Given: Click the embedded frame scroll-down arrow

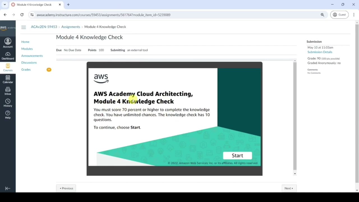Looking at the screenshot, I should tap(295, 174).
